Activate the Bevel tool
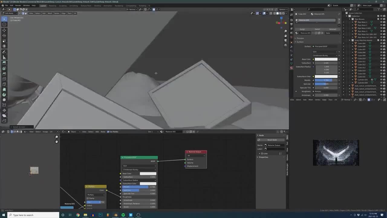 click(x=4, y=74)
